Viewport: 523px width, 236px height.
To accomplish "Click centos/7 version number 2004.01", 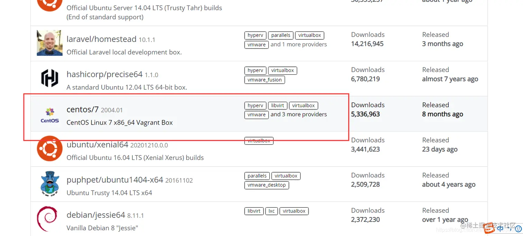I will tap(112, 110).
